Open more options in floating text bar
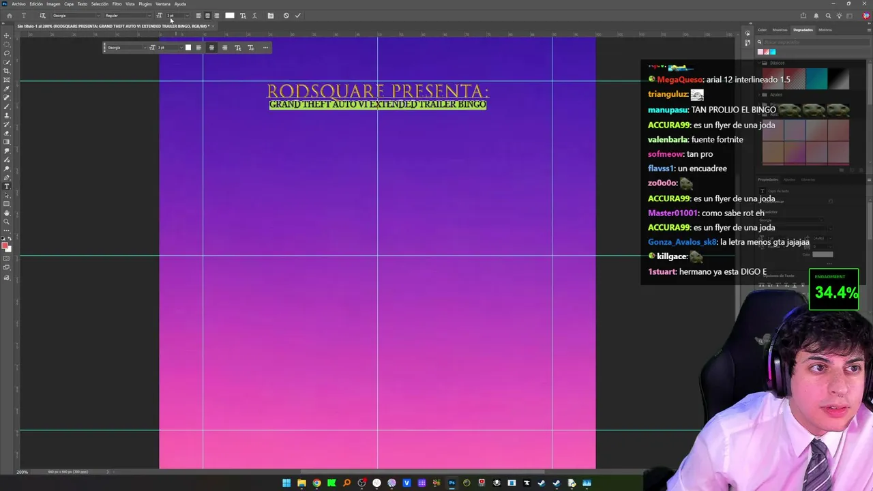The image size is (873, 491). point(265,48)
